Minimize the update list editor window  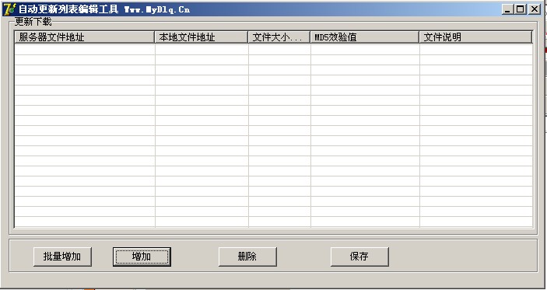tap(507, 9)
